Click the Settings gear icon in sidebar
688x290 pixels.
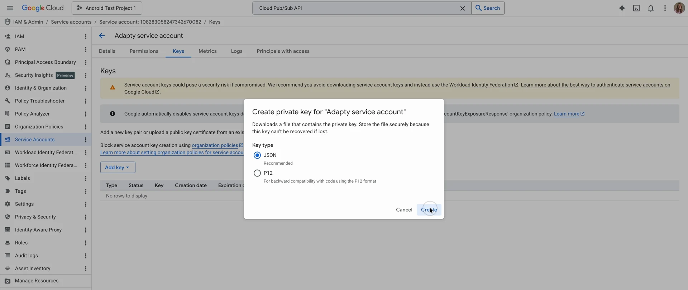point(8,204)
